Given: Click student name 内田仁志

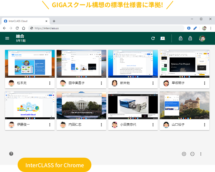Looking at the screenshot, I should pos(75,125).
